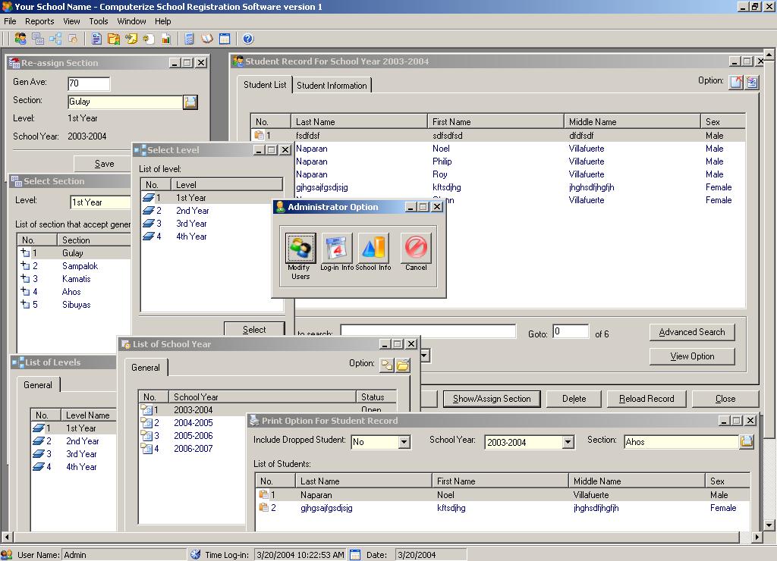
Task: Click the Advanced Search button
Action: pyautogui.click(x=691, y=332)
